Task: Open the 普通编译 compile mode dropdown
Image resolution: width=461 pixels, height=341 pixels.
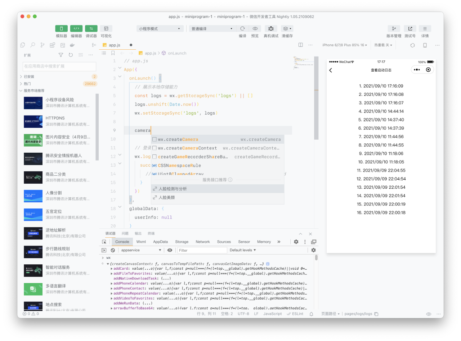Action: pos(212,28)
